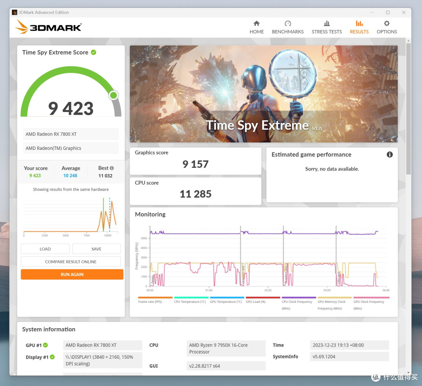
Task: Click the Graphics score value 9 157
Action: 195,164
